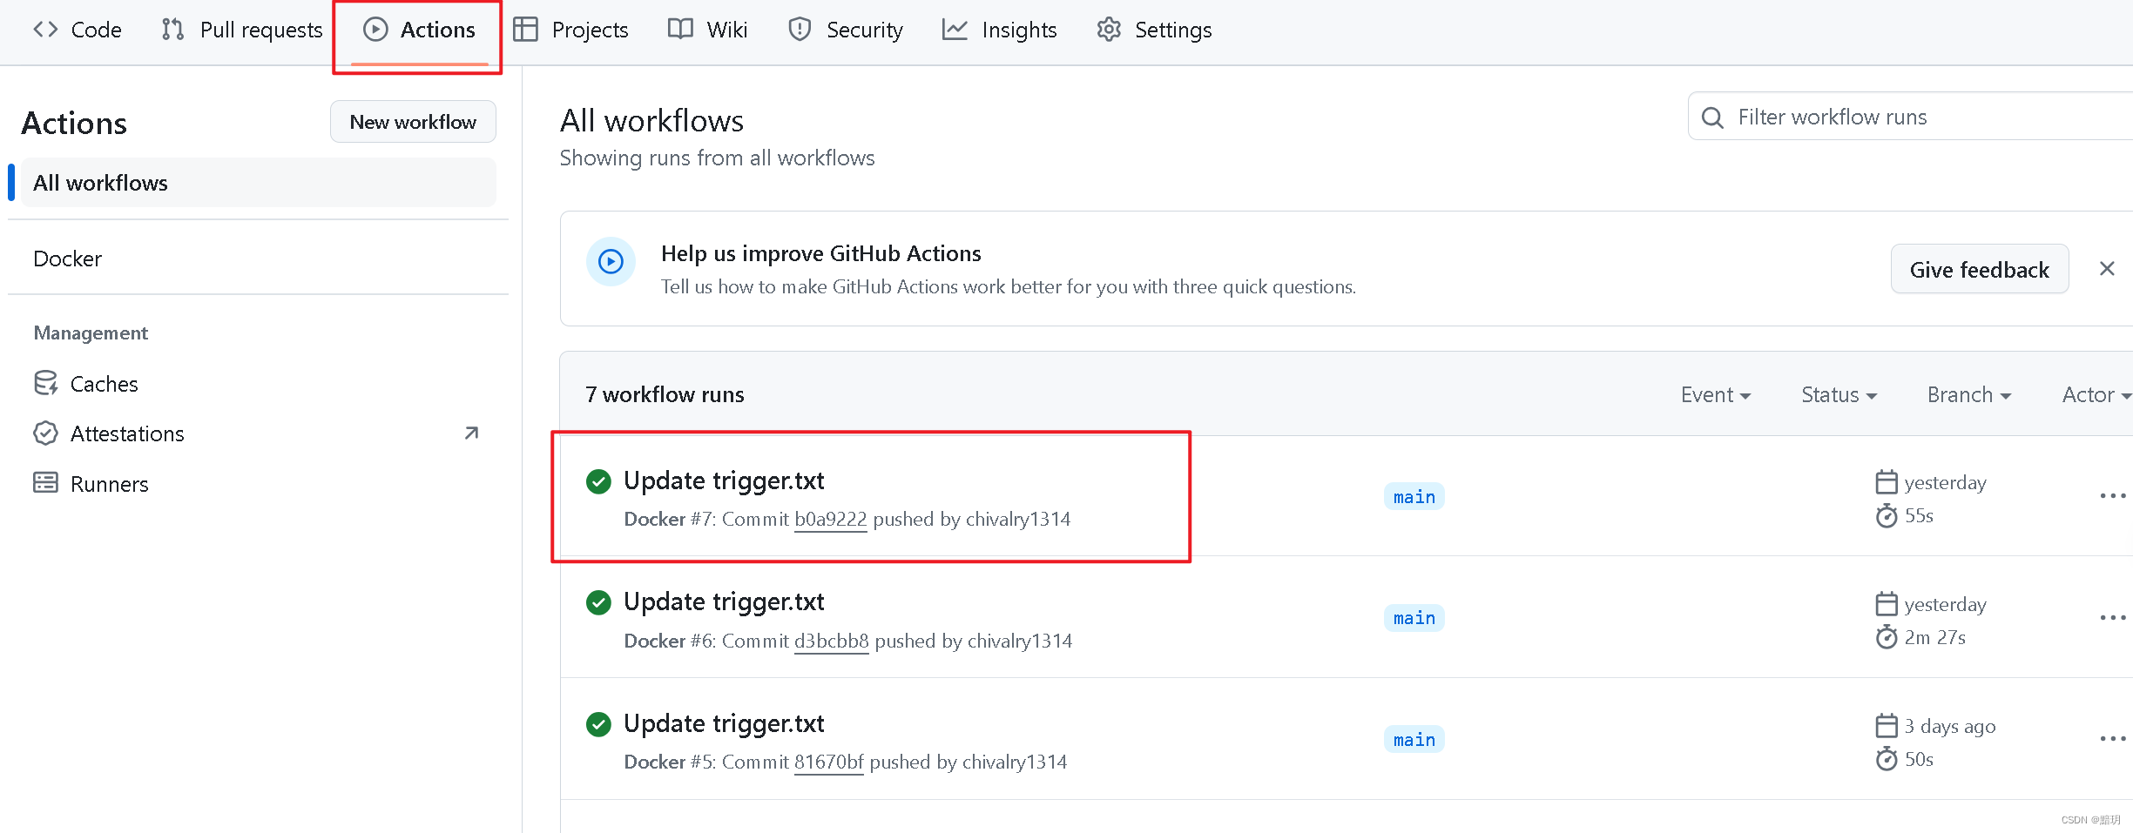The image size is (2133, 833).
Task: Click the external link arrow beside Attestations
Action: tap(471, 433)
